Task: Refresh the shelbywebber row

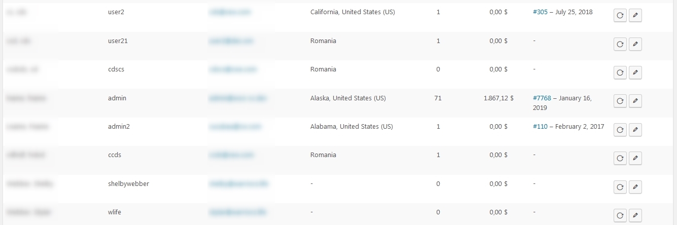Action: pyautogui.click(x=620, y=187)
